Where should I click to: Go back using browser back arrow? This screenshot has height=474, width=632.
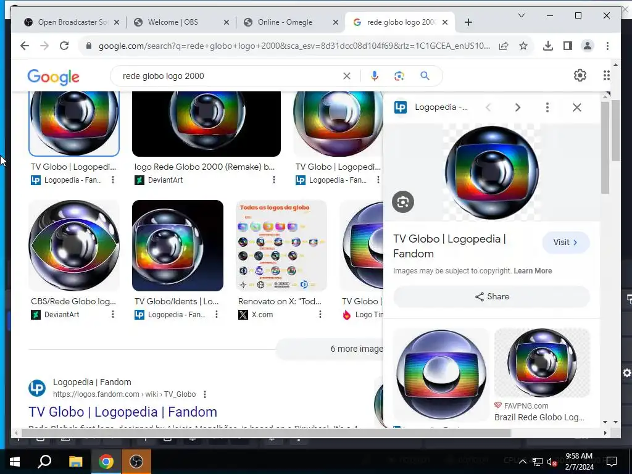[25, 46]
